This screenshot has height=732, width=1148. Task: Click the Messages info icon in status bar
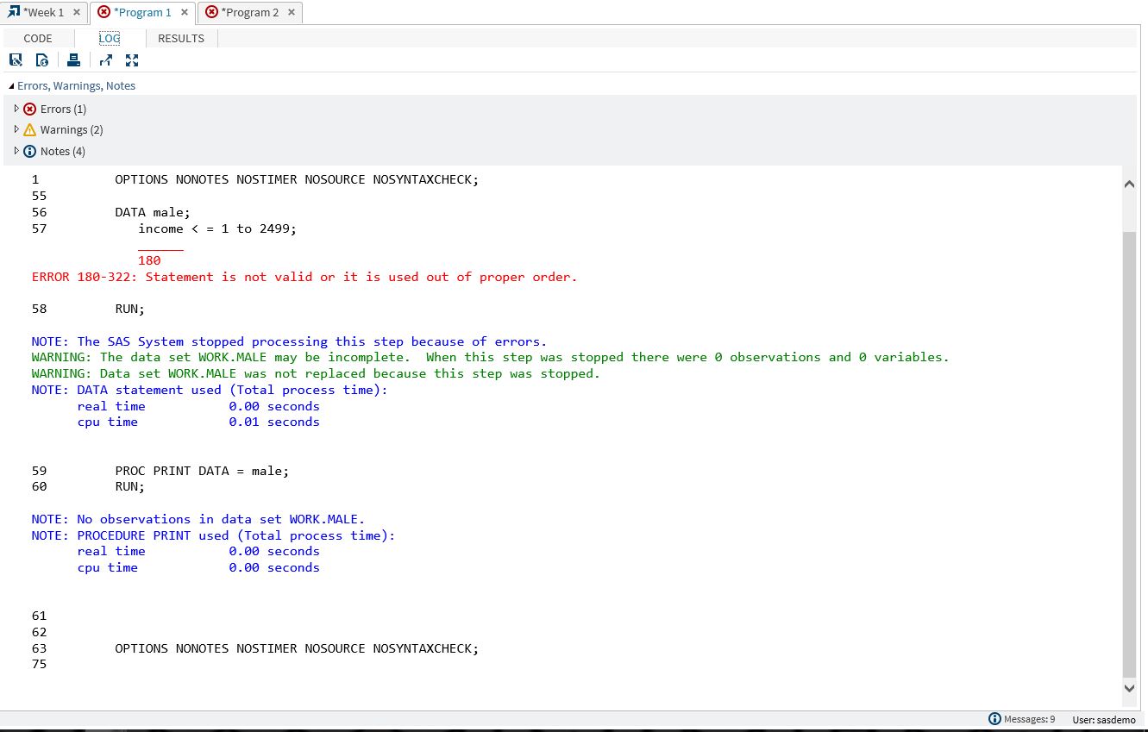(995, 719)
